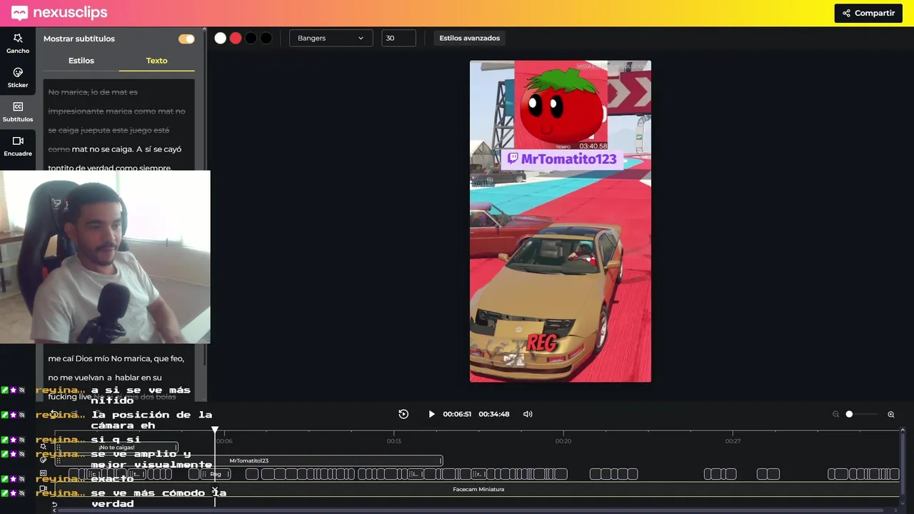Select the Reg subtitle clip in timeline
Viewport: 914px width, 514px height.
pyautogui.click(x=215, y=474)
